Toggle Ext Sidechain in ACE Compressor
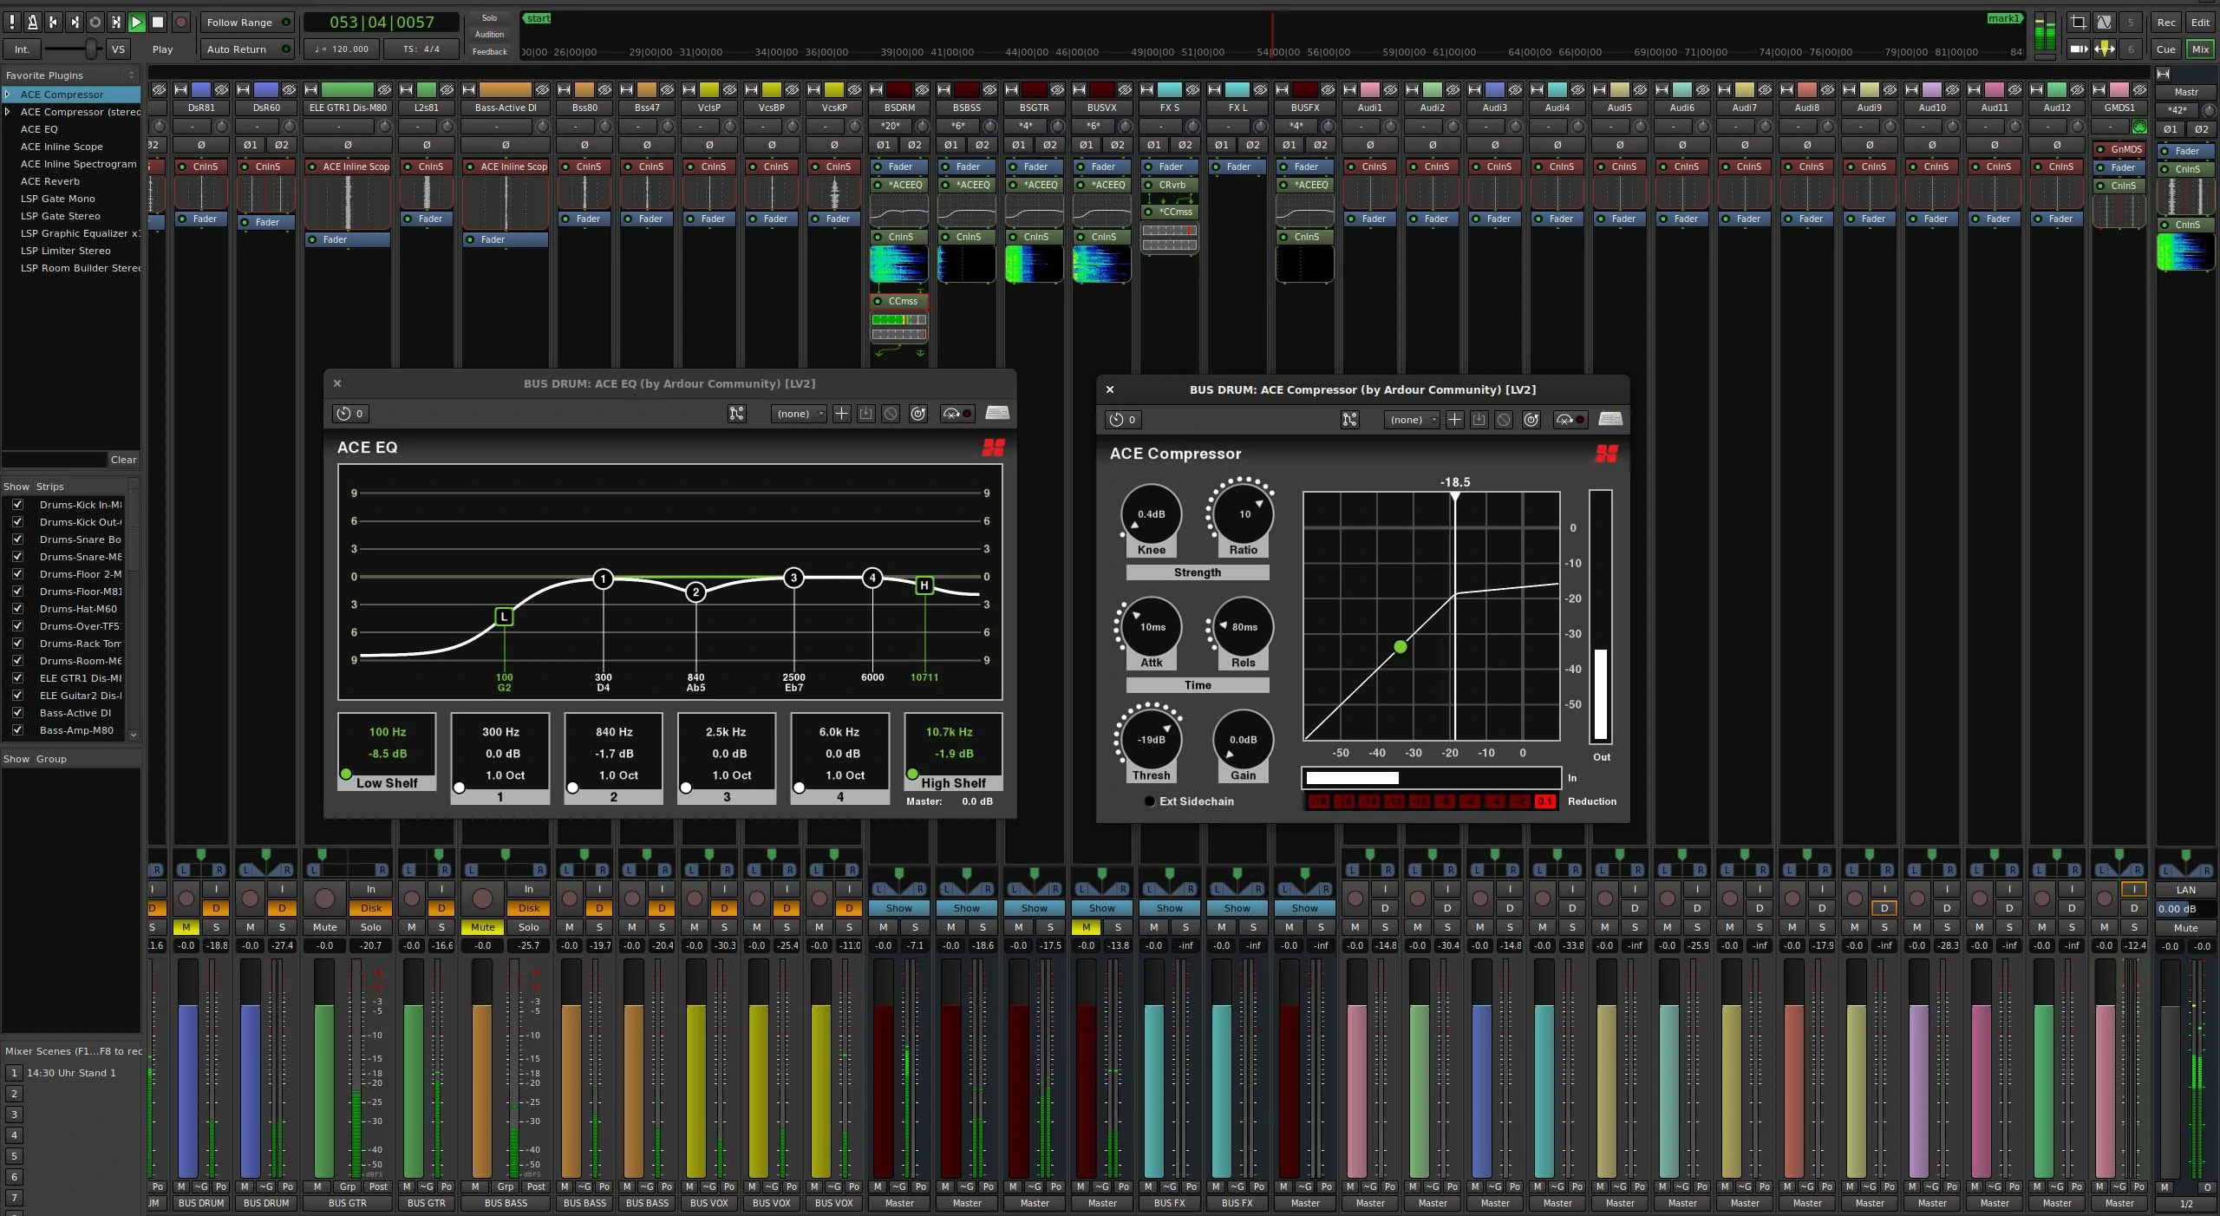The height and width of the screenshot is (1216, 2220). coord(1150,801)
